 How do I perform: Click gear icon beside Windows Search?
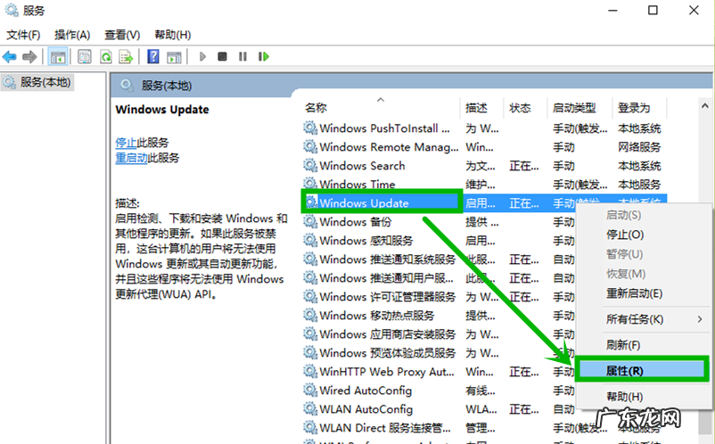310,165
